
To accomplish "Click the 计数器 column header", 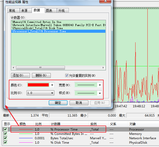I will pyautogui.click(x=69, y=124).
